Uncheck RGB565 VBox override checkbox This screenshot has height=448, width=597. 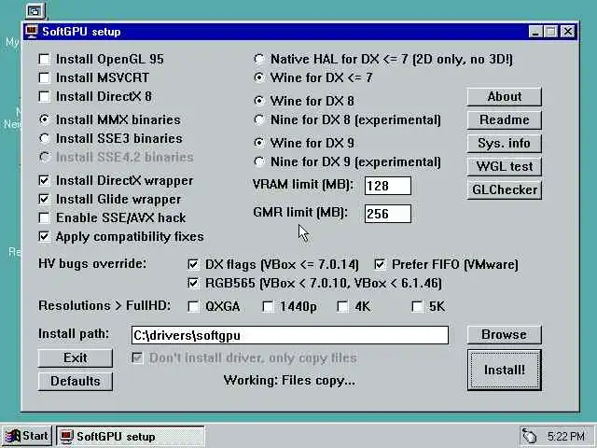pos(193,283)
